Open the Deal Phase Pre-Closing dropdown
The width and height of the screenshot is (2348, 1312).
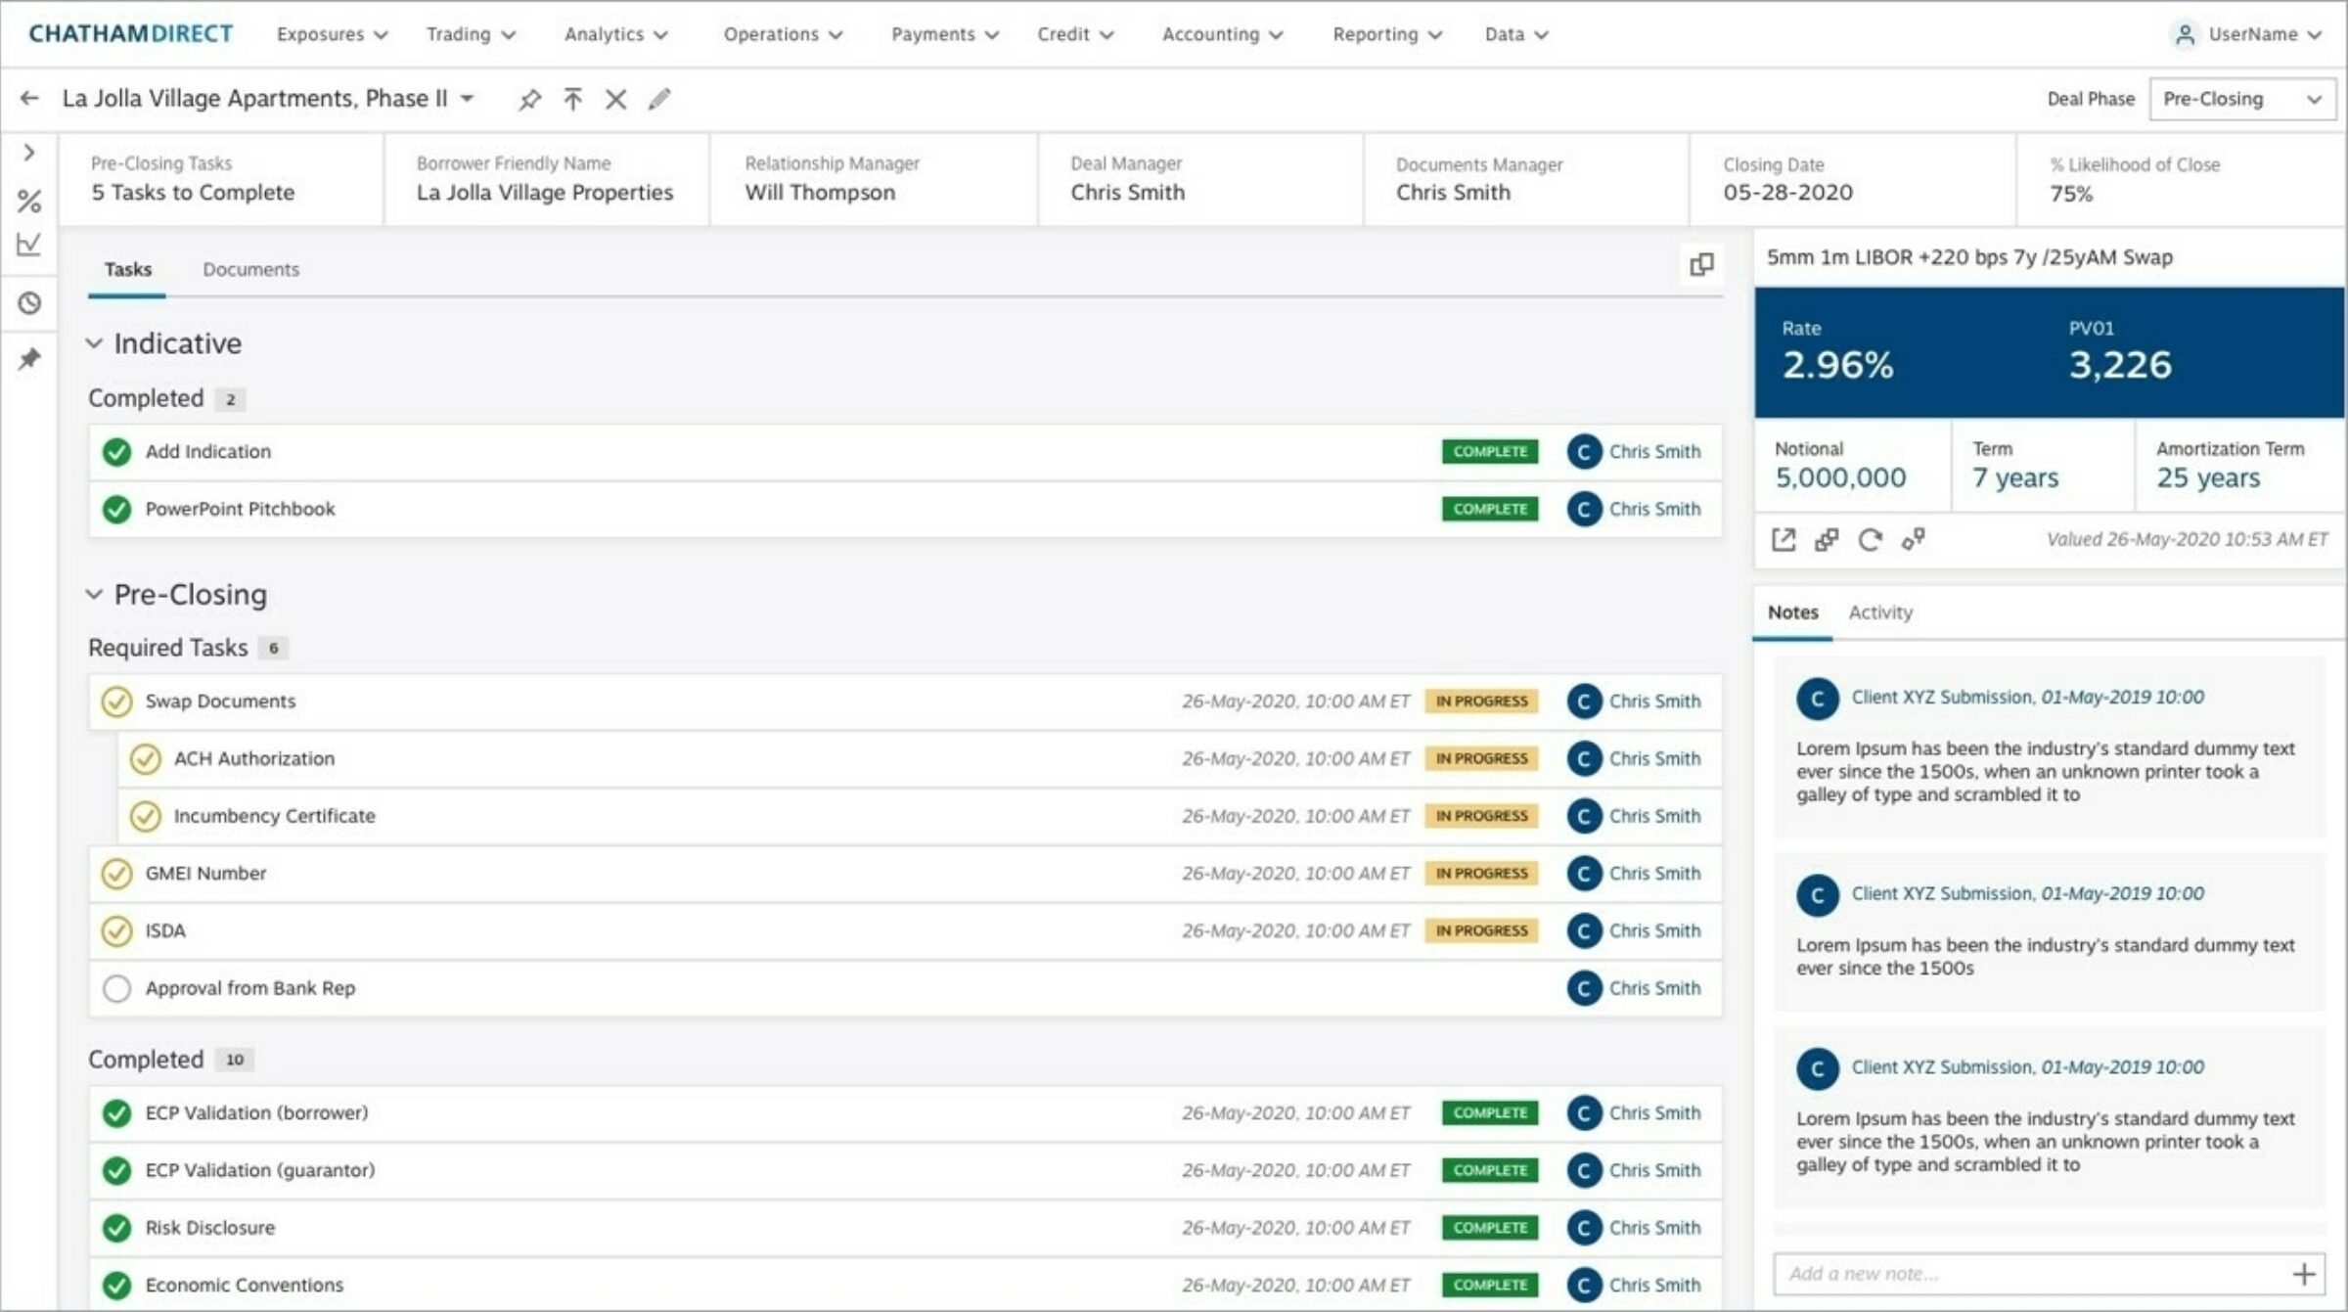pyautogui.click(x=2241, y=99)
